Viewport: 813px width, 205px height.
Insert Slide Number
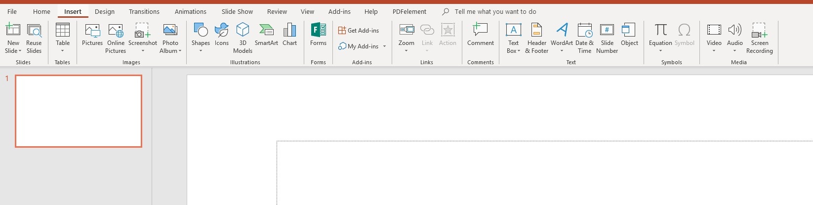click(x=607, y=38)
